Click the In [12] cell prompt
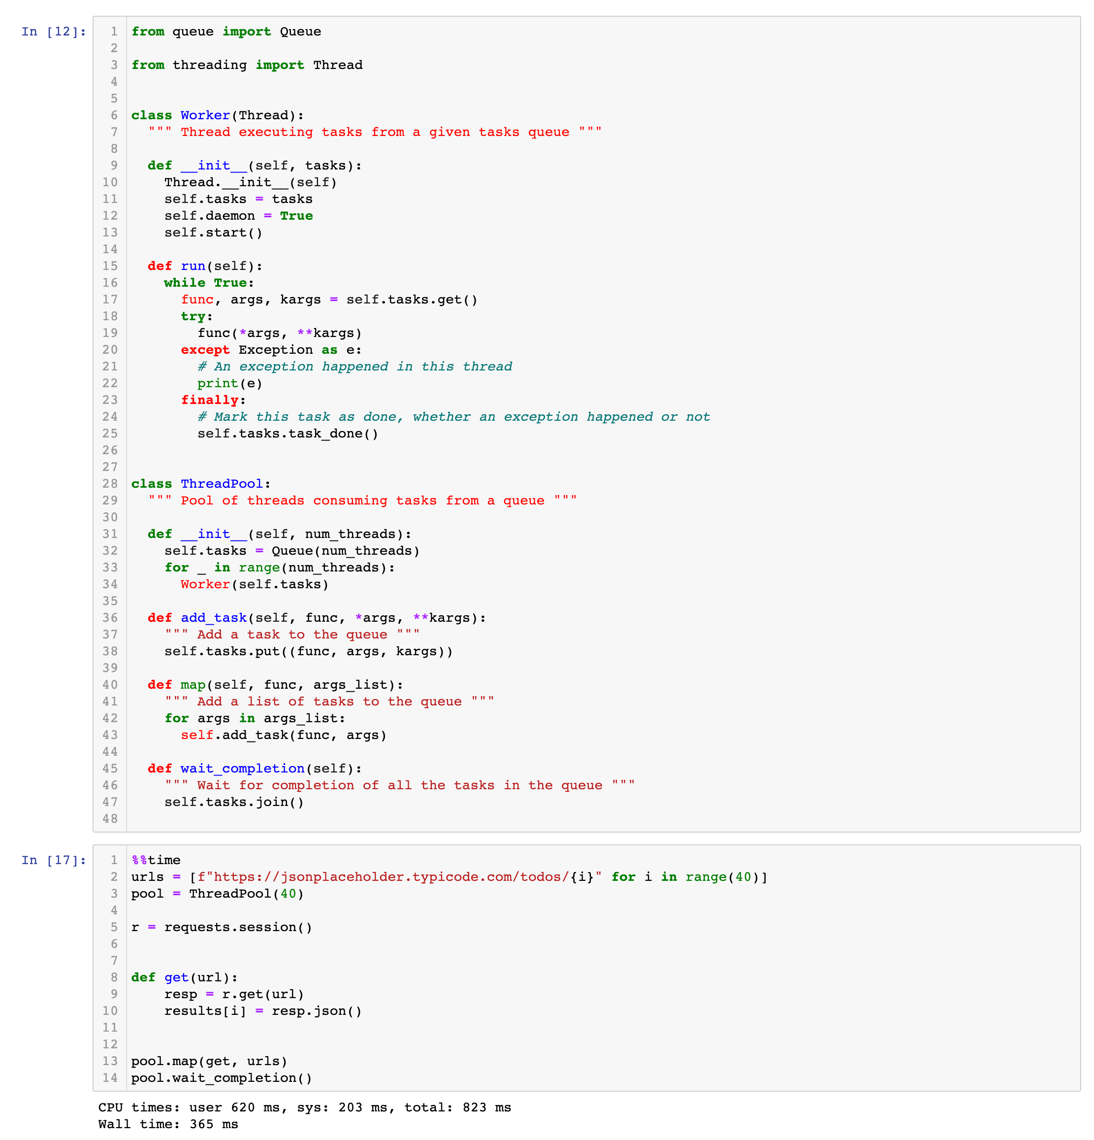The image size is (1094, 1140). [54, 32]
